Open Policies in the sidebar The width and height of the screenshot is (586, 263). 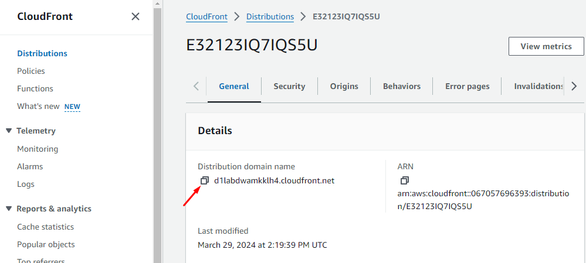click(x=31, y=71)
